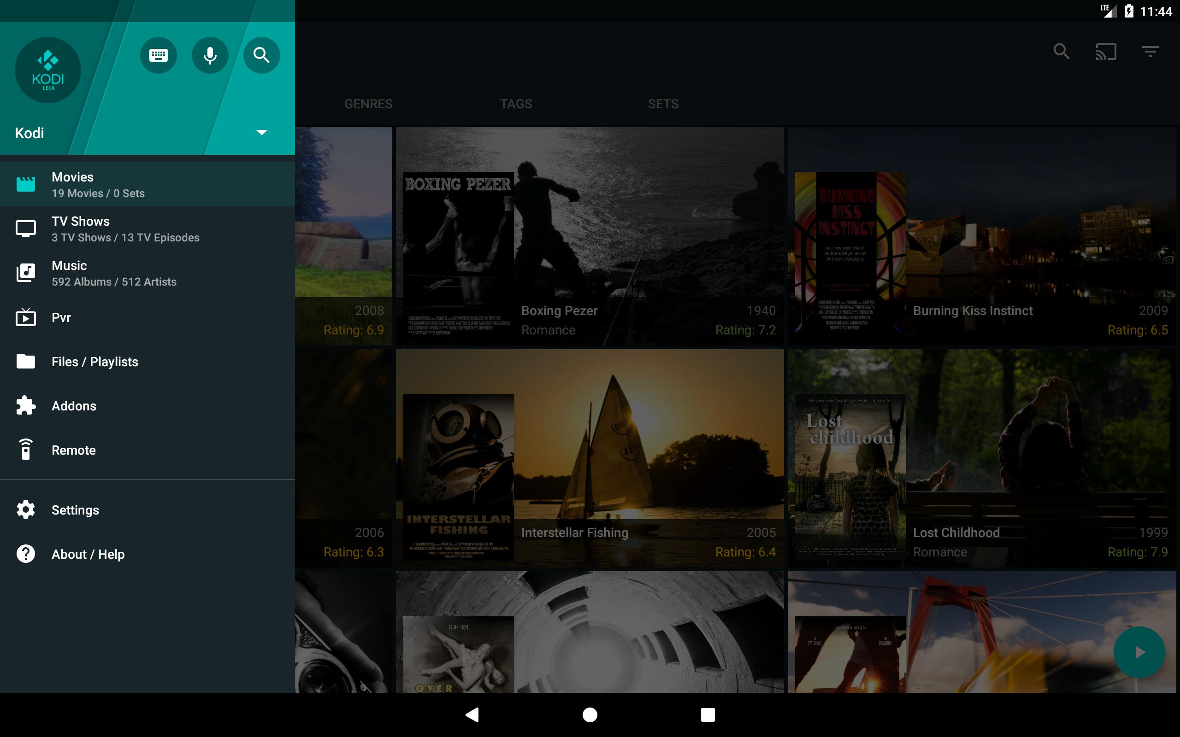Open Addons from the drawer
1180x737 pixels.
[147, 406]
